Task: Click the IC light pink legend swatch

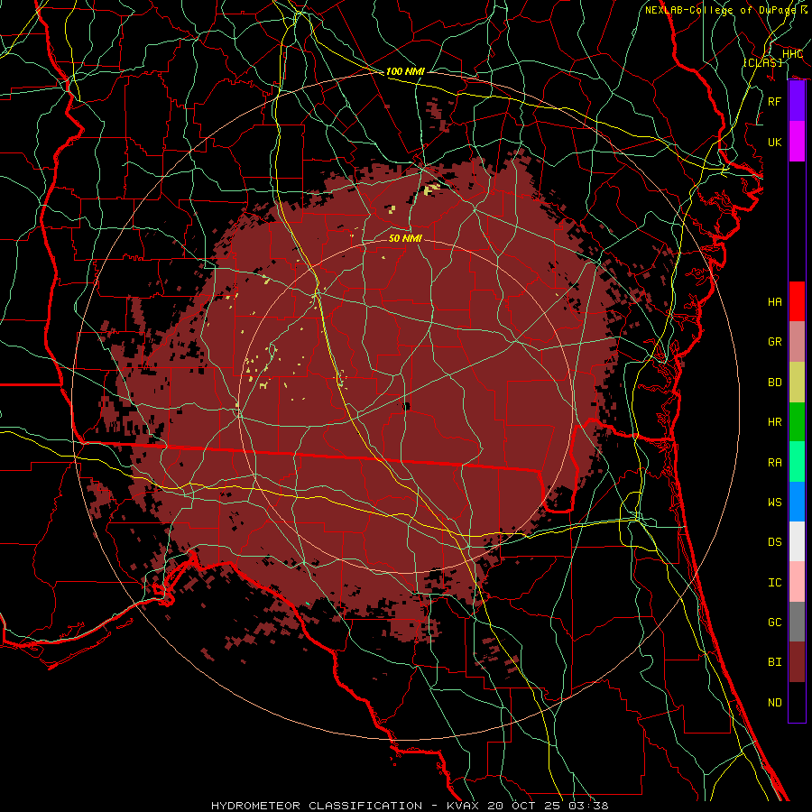Action: click(x=797, y=582)
